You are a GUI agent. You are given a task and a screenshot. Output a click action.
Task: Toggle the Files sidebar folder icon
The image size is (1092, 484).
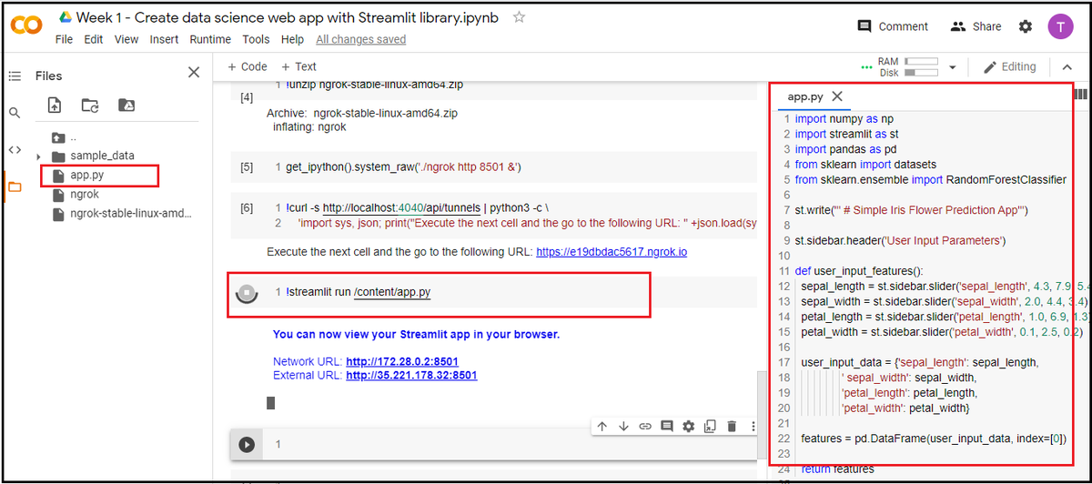[15, 187]
